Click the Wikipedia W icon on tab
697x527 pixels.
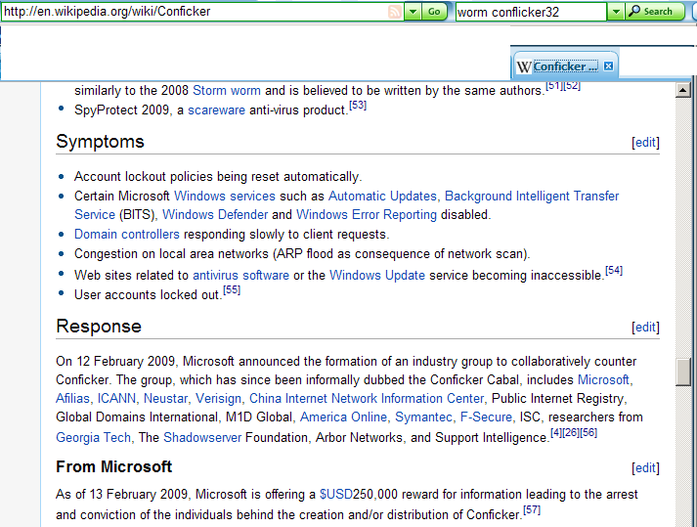[524, 66]
